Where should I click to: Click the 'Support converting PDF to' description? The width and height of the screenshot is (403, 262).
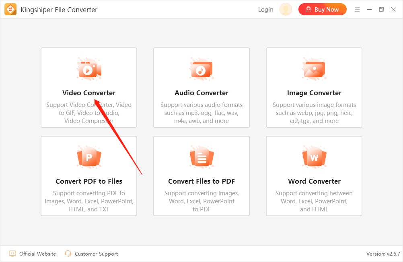coord(89,201)
